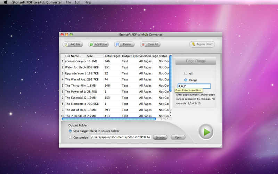
Task: Click the Delete toolbar icon
Action: [117, 45]
